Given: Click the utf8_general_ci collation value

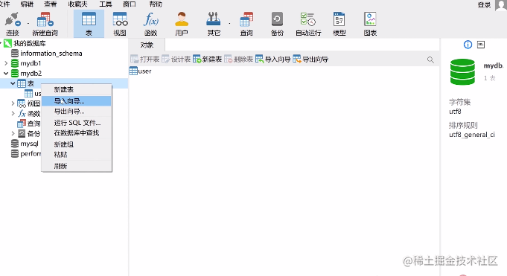Looking at the screenshot, I should point(472,135).
